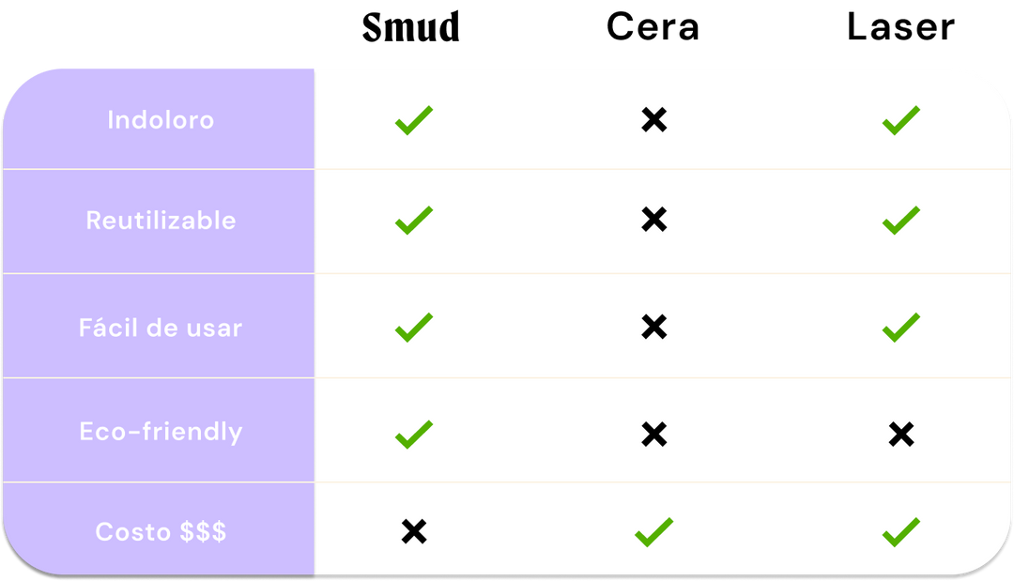The height and width of the screenshot is (581, 1014).
Task: Click the black X in Fácil de usar row
Action: click(x=653, y=327)
